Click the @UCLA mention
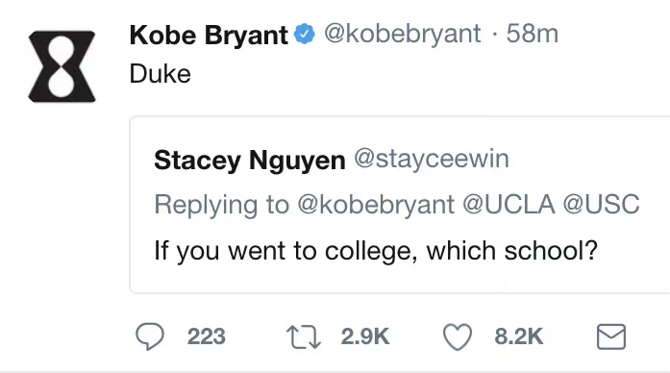 click(x=509, y=204)
